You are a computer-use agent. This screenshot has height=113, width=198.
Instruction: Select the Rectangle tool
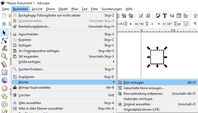[5, 72]
